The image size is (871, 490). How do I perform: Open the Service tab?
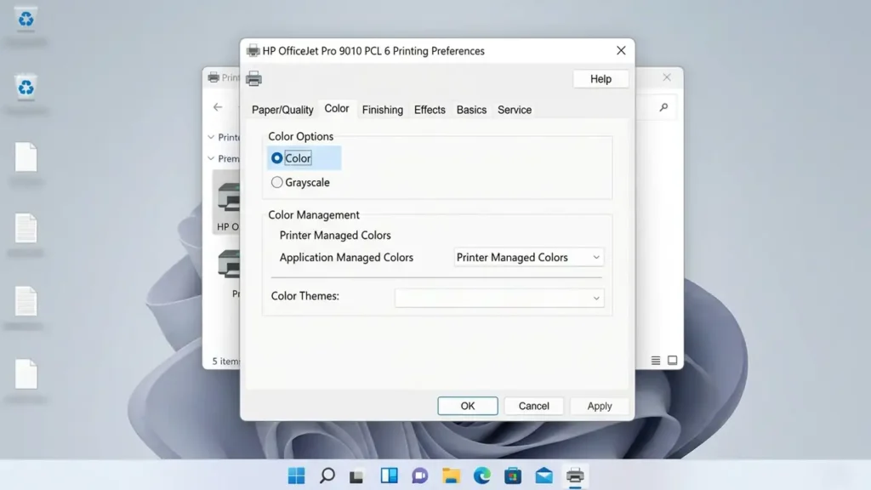(x=515, y=110)
